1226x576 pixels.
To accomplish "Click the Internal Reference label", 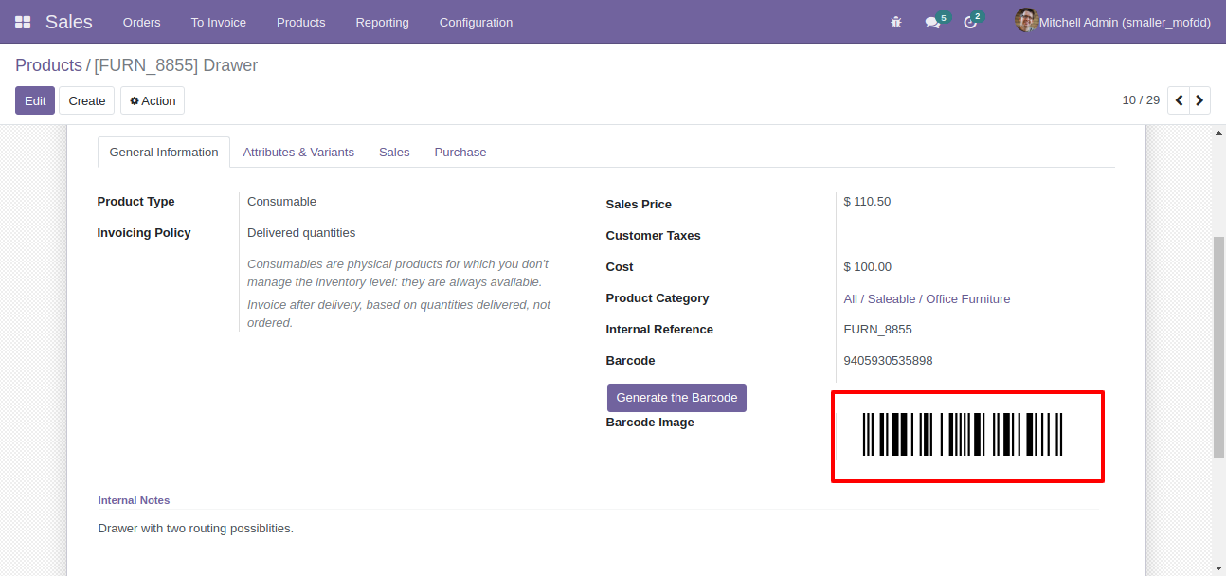I will tap(659, 330).
